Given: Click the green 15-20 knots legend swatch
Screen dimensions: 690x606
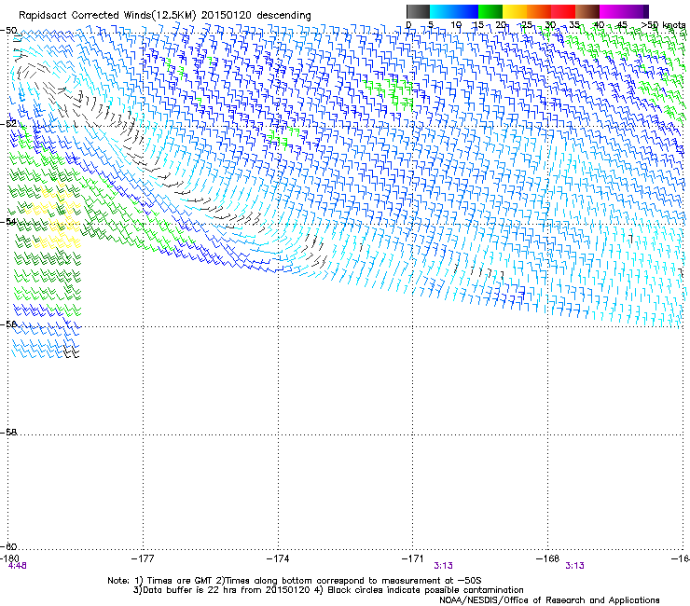Looking at the screenshot, I should tap(490, 11).
